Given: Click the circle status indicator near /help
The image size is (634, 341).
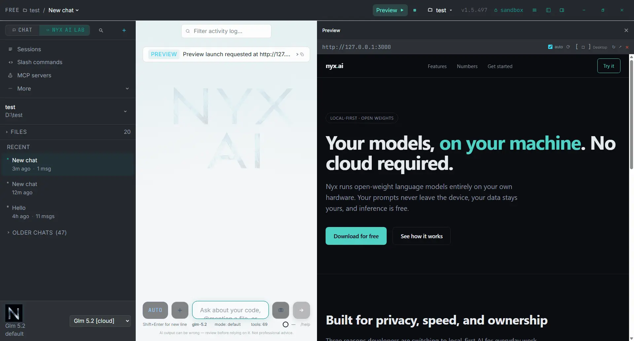Looking at the screenshot, I should [x=286, y=324].
